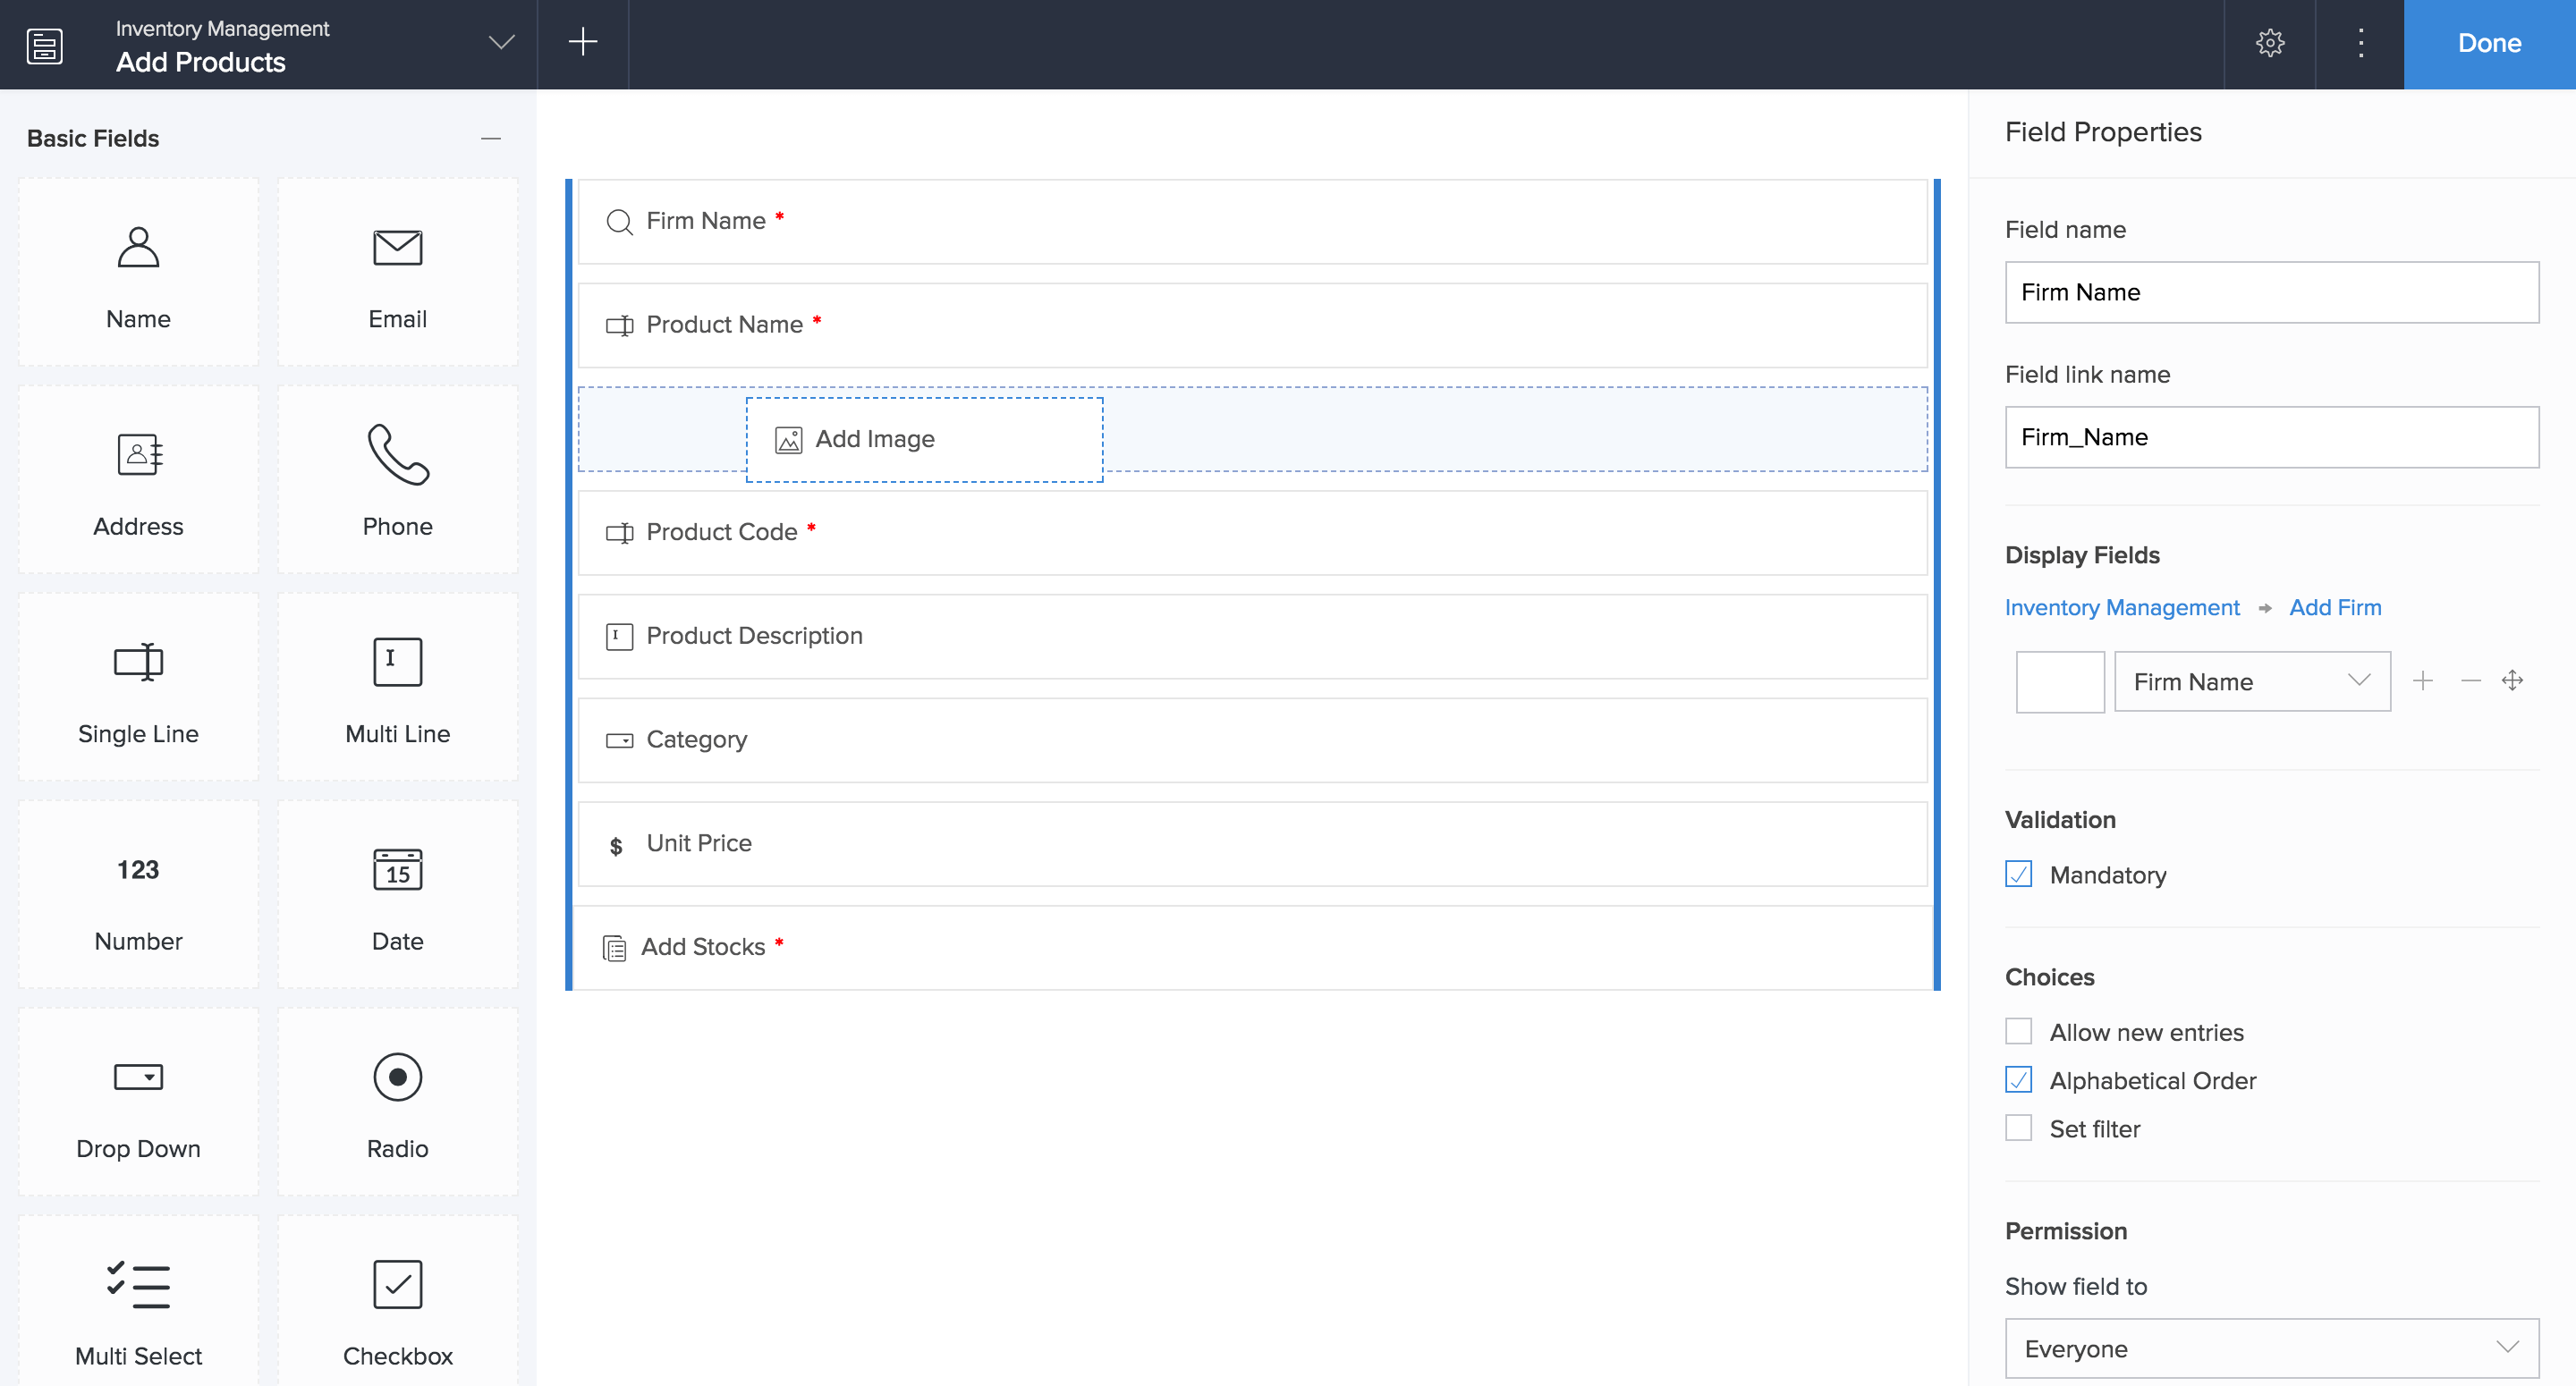The width and height of the screenshot is (2576, 1386).
Task: Select the Radio field tile
Action: 397,1103
